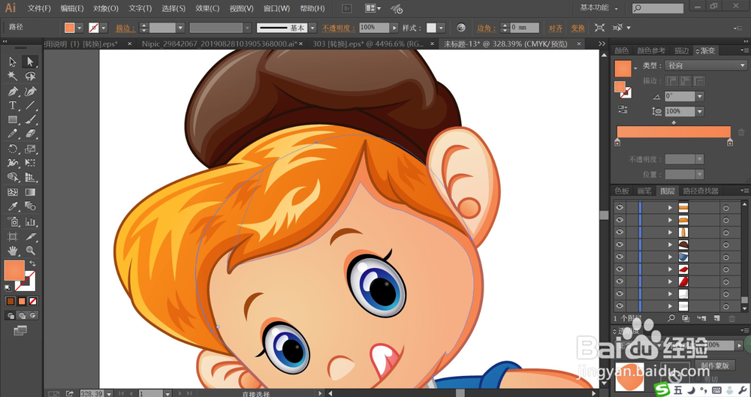This screenshot has height=397, width=751.
Task: Click the reverse gradient icon
Action: click(623, 109)
